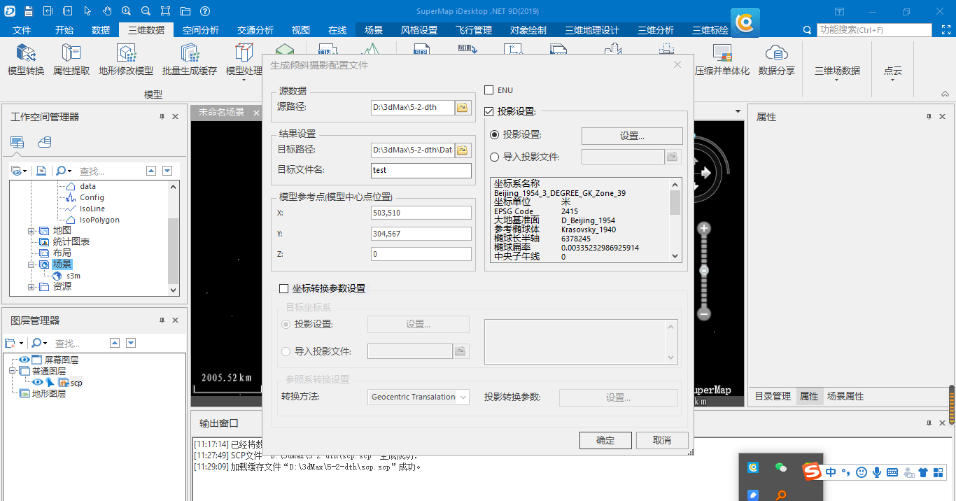Expand the 地图 tree node
Screen dimensions: 956x501
click(31, 231)
